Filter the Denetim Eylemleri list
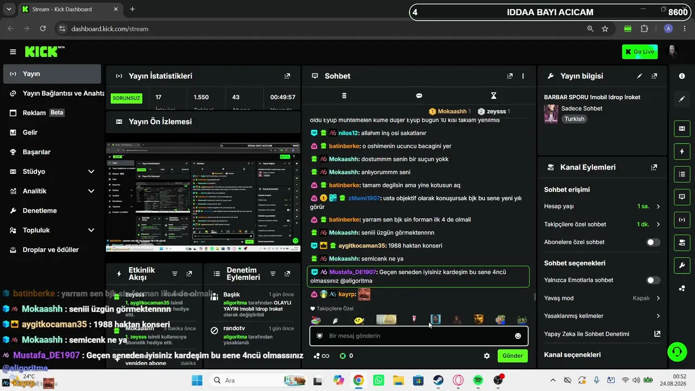This screenshot has width=695, height=391. [273, 274]
